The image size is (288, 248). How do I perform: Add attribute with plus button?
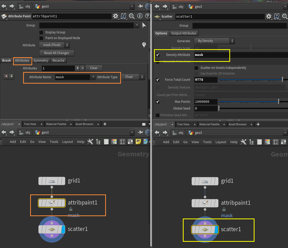pyautogui.click(x=77, y=68)
